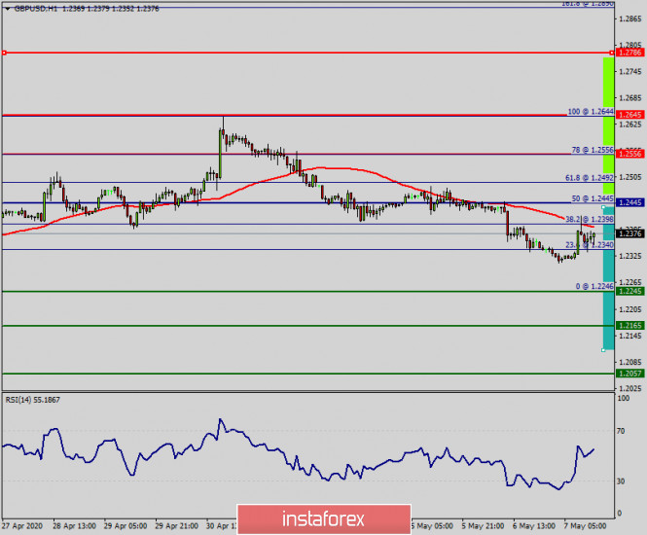
Task: Click the 1.2865 price scale value
Action: point(630,19)
